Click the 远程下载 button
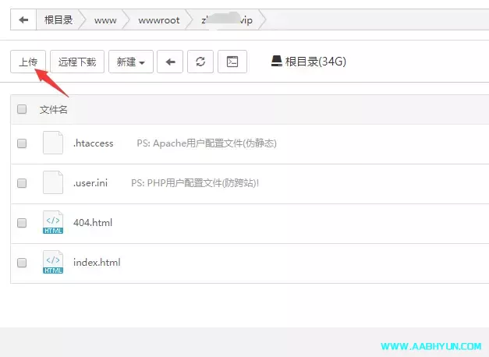 coord(77,62)
